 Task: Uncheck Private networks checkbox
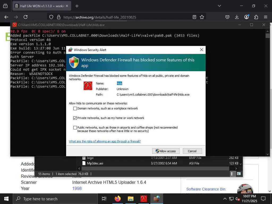[x=75, y=118]
